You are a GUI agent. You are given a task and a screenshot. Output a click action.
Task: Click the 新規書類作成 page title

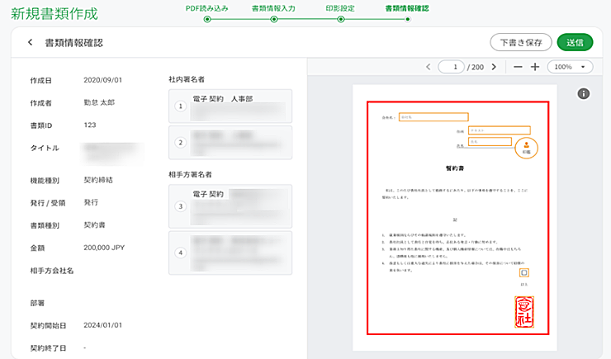54,14
